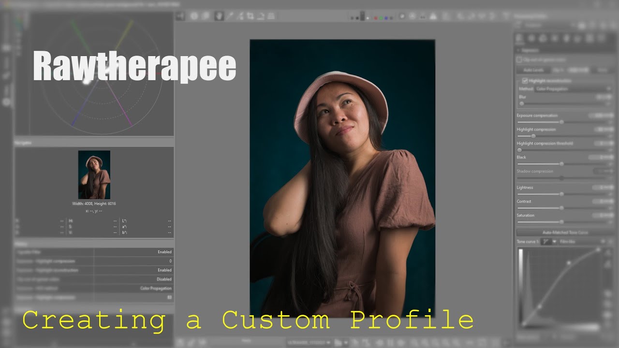Image resolution: width=619 pixels, height=348 pixels.
Task: Toggle the left panel visibility icon
Action: pos(180,16)
